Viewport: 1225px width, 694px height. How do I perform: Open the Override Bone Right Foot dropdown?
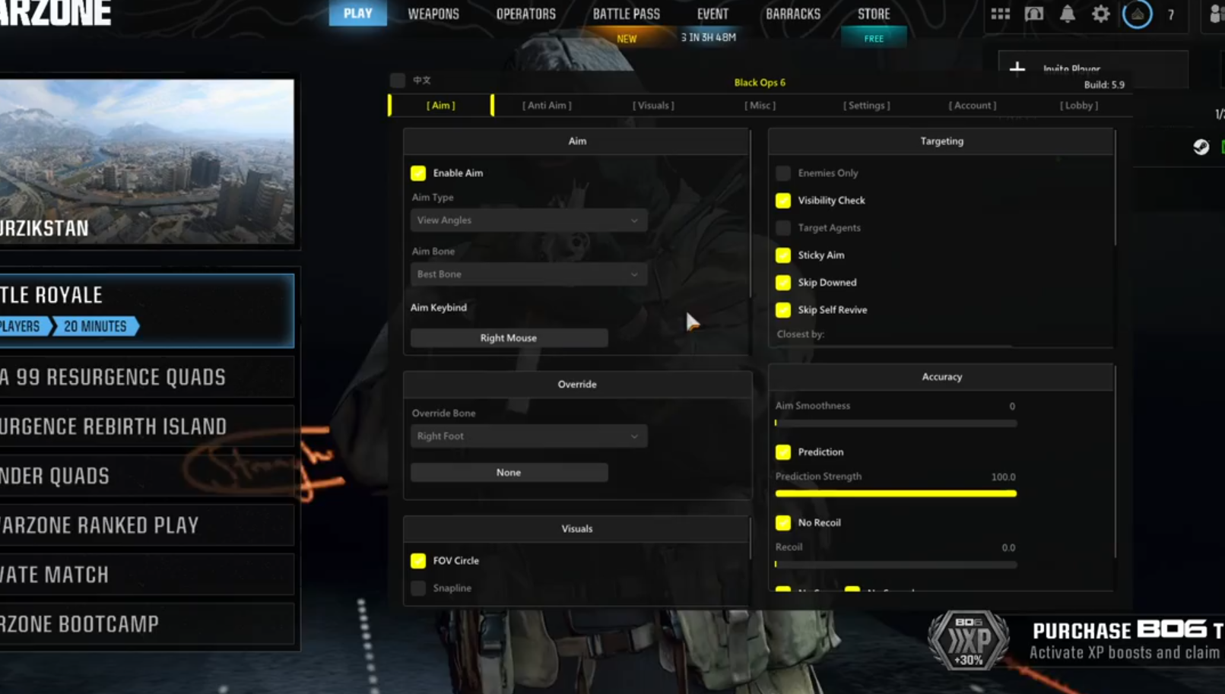coord(528,436)
